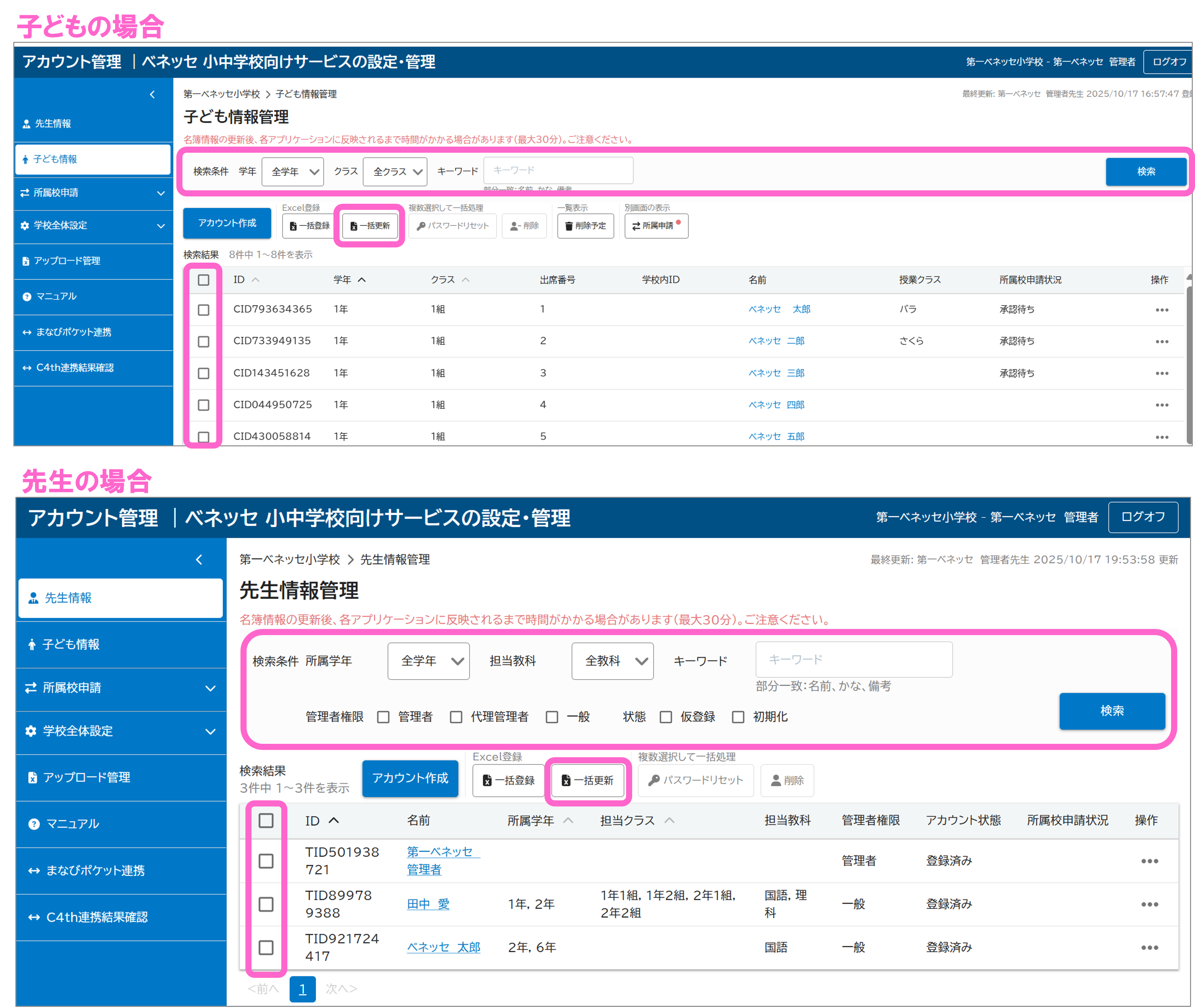Open the クラス 全クラス dropdown
This screenshot has width=1195, height=1007.
coord(395,172)
